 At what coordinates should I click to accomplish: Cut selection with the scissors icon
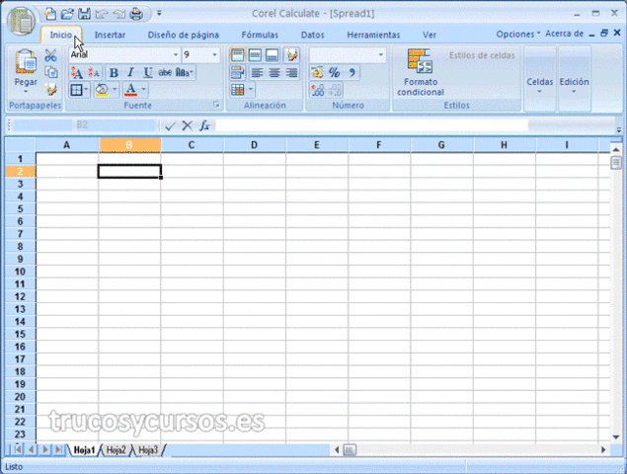50,55
